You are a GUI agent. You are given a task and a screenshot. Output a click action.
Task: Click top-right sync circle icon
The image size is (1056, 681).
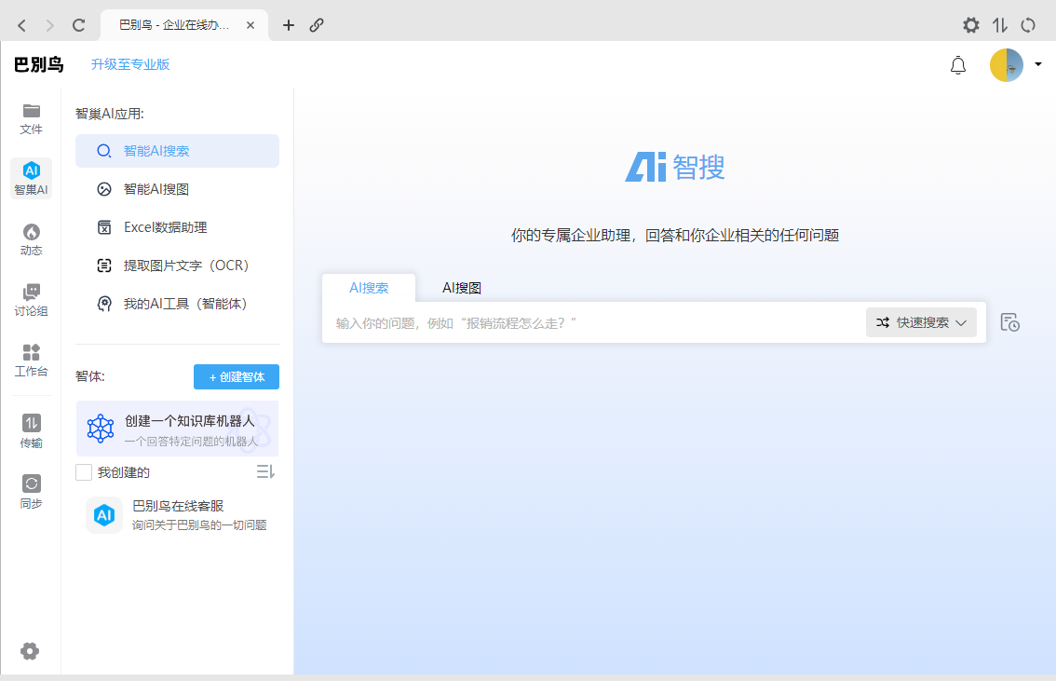1028,25
